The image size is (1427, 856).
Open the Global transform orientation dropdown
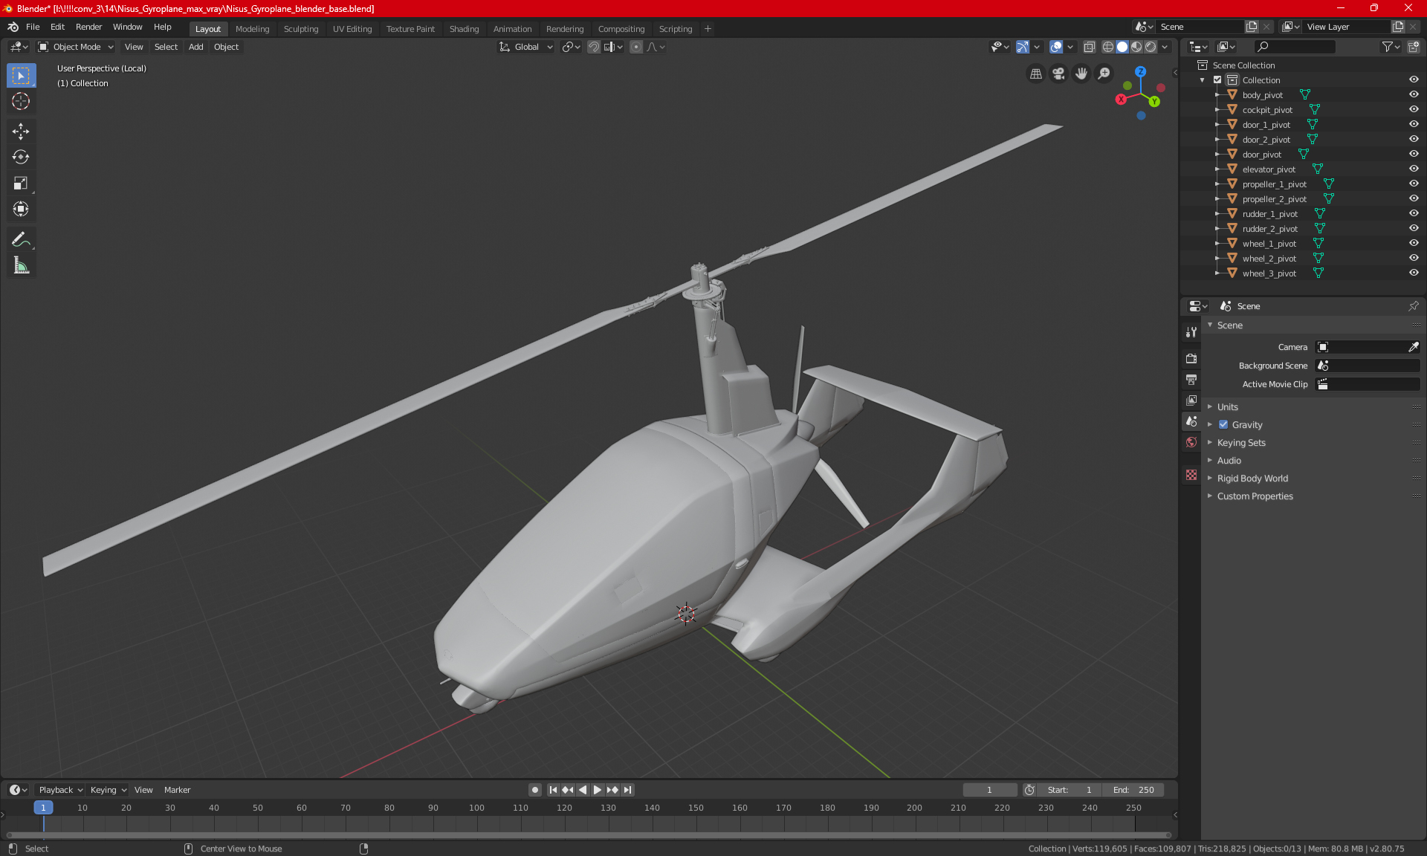point(526,47)
